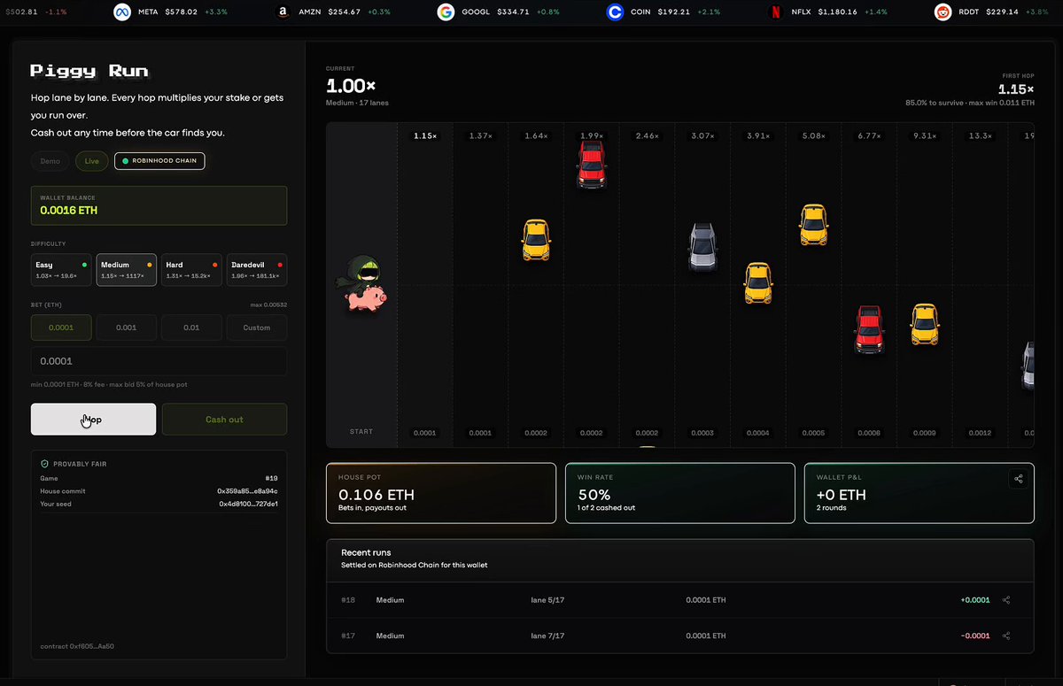Click the house commit hash 0x359a85…e8a94c
The height and width of the screenshot is (686, 1063).
(248, 491)
